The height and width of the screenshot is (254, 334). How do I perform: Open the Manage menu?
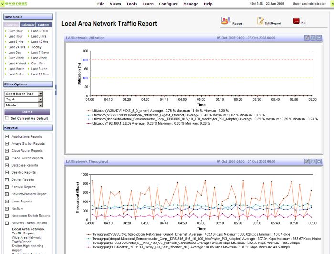191,4
